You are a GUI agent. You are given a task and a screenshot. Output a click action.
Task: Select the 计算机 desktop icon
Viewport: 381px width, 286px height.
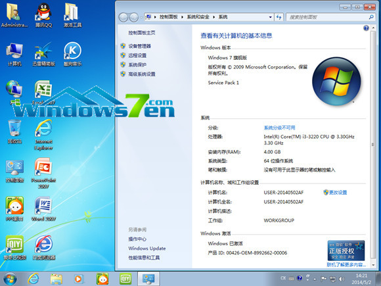[x=14, y=55]
